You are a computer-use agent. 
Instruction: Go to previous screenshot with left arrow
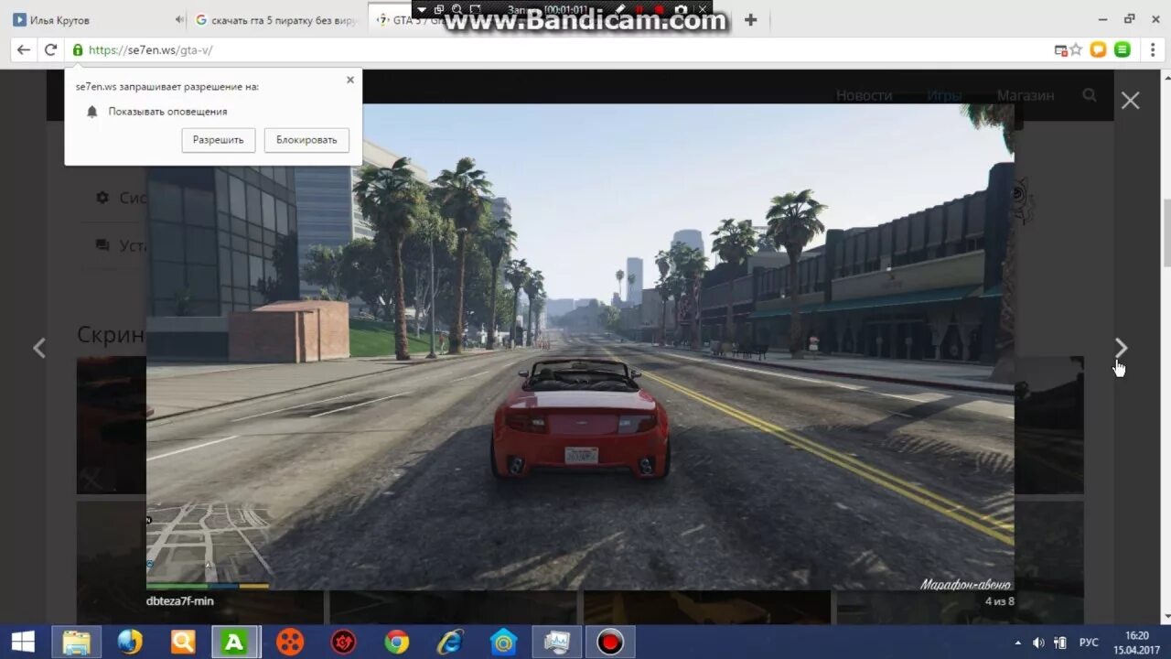coord(39,348)
